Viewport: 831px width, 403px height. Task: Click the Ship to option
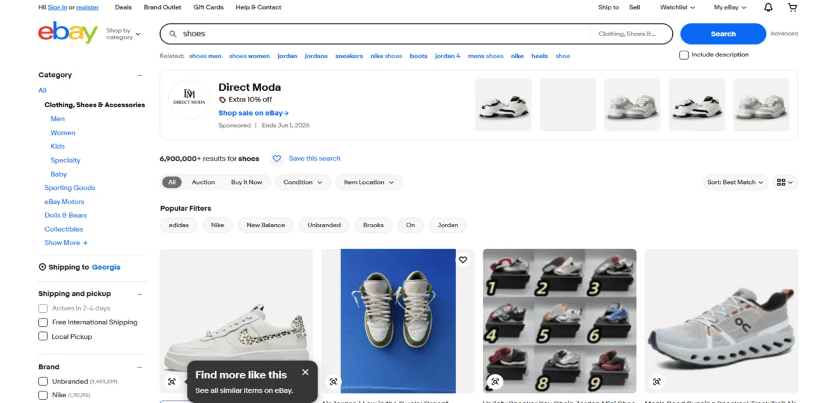[608, 8]
